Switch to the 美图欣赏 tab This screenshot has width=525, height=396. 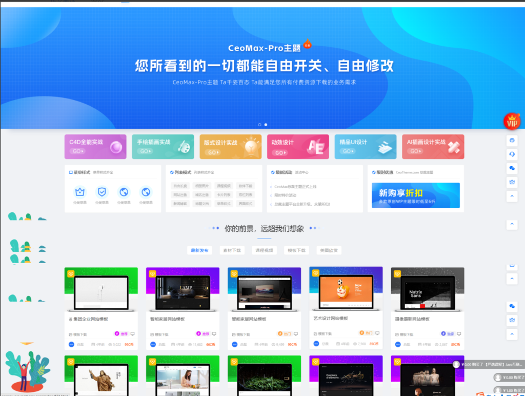pyautogui.click(x=329, y=250)
